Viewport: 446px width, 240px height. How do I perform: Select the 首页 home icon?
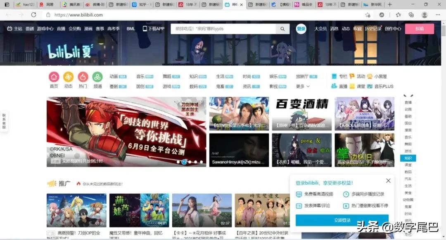[54, 76]
